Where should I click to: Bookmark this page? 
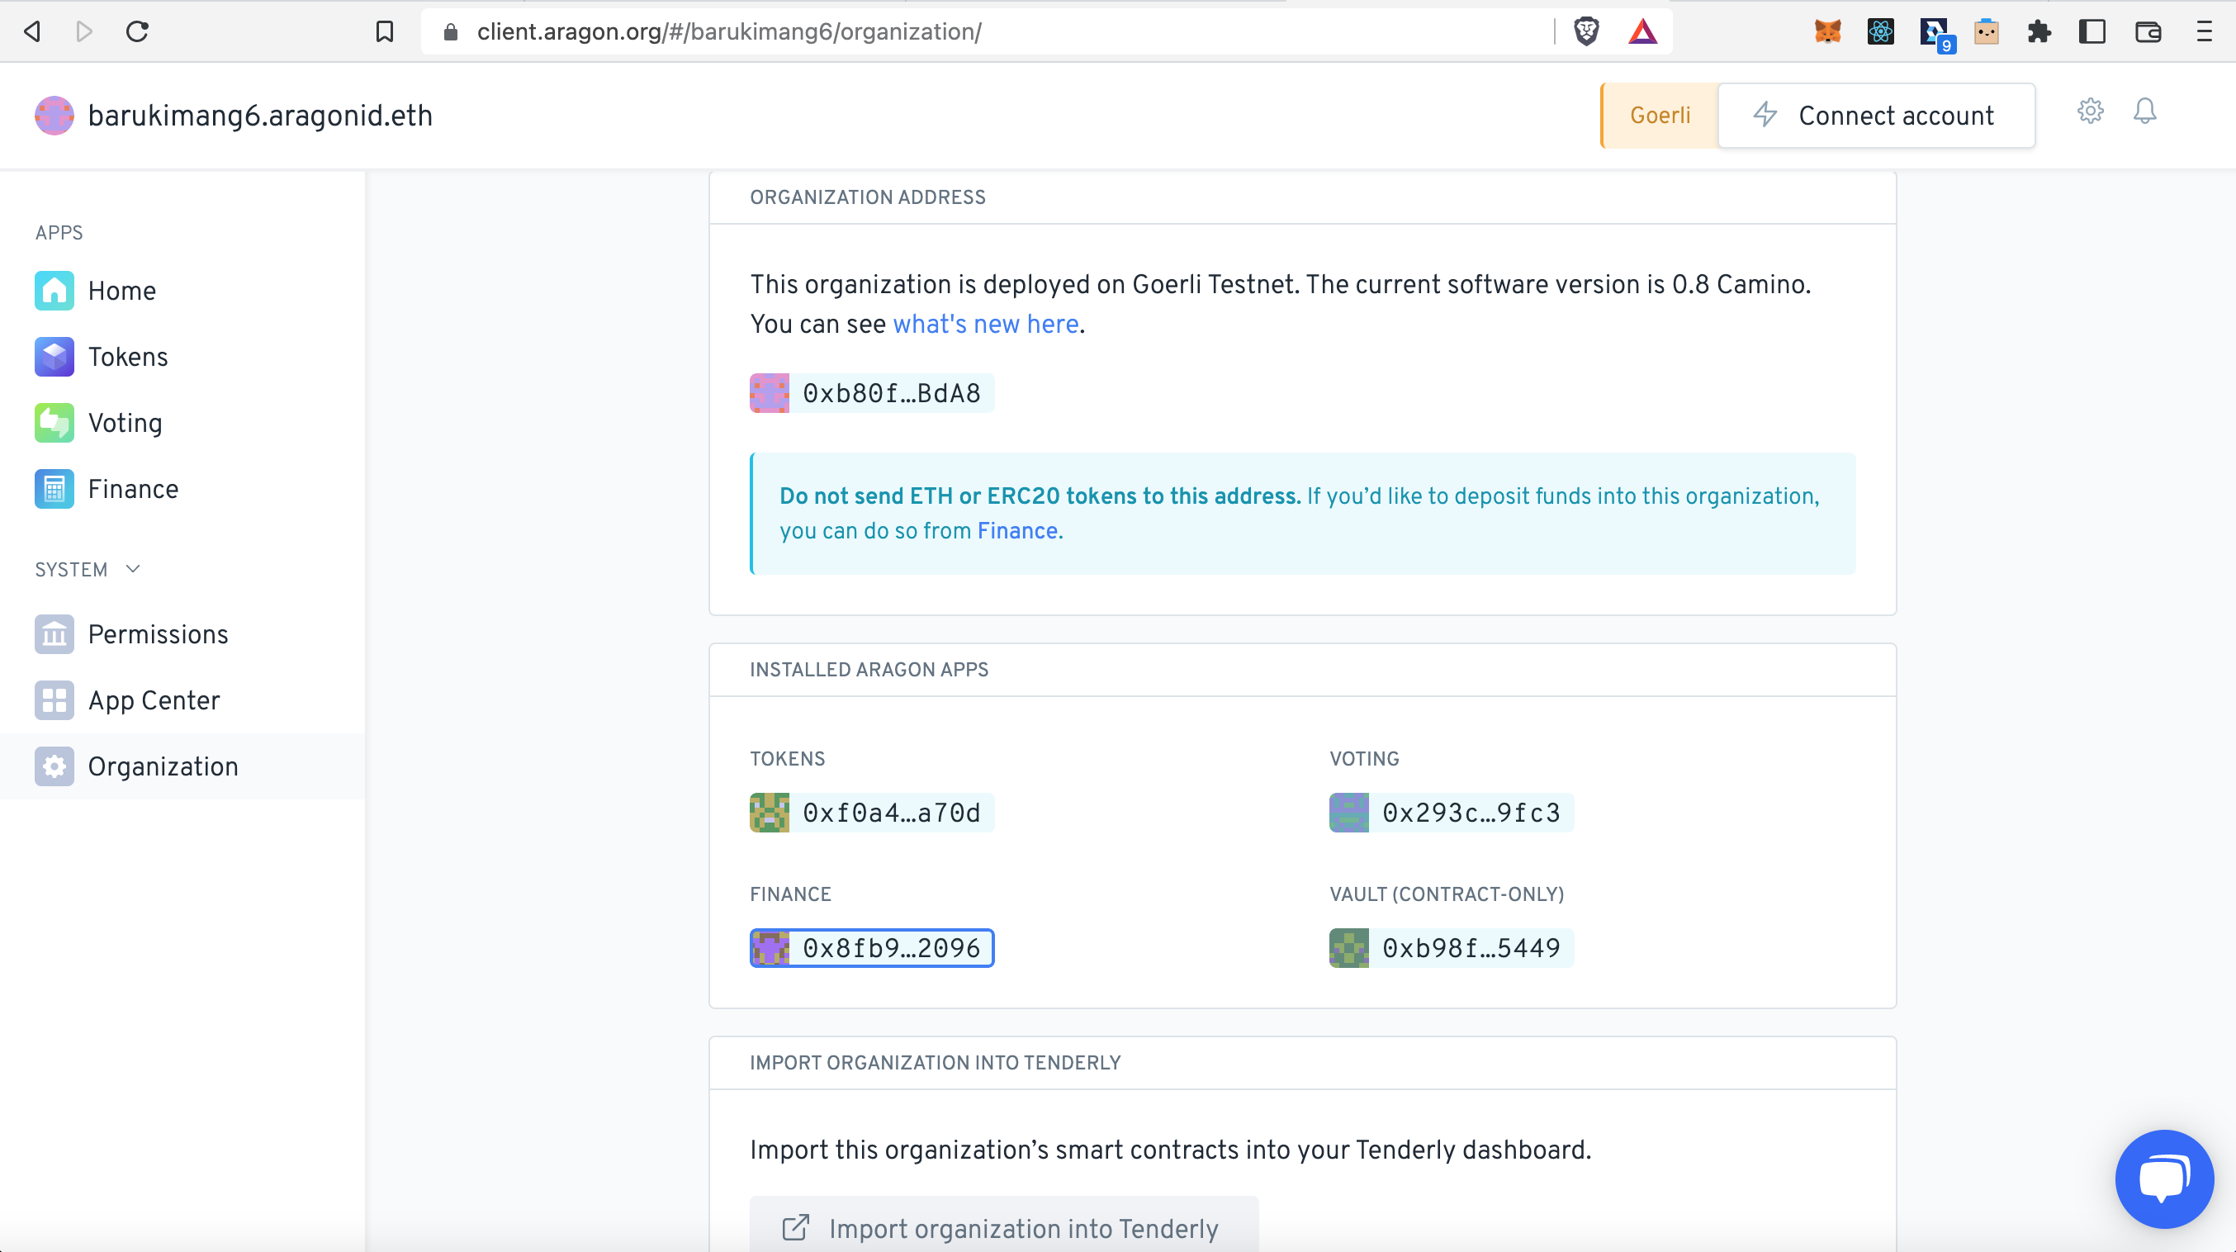point(385,32)
